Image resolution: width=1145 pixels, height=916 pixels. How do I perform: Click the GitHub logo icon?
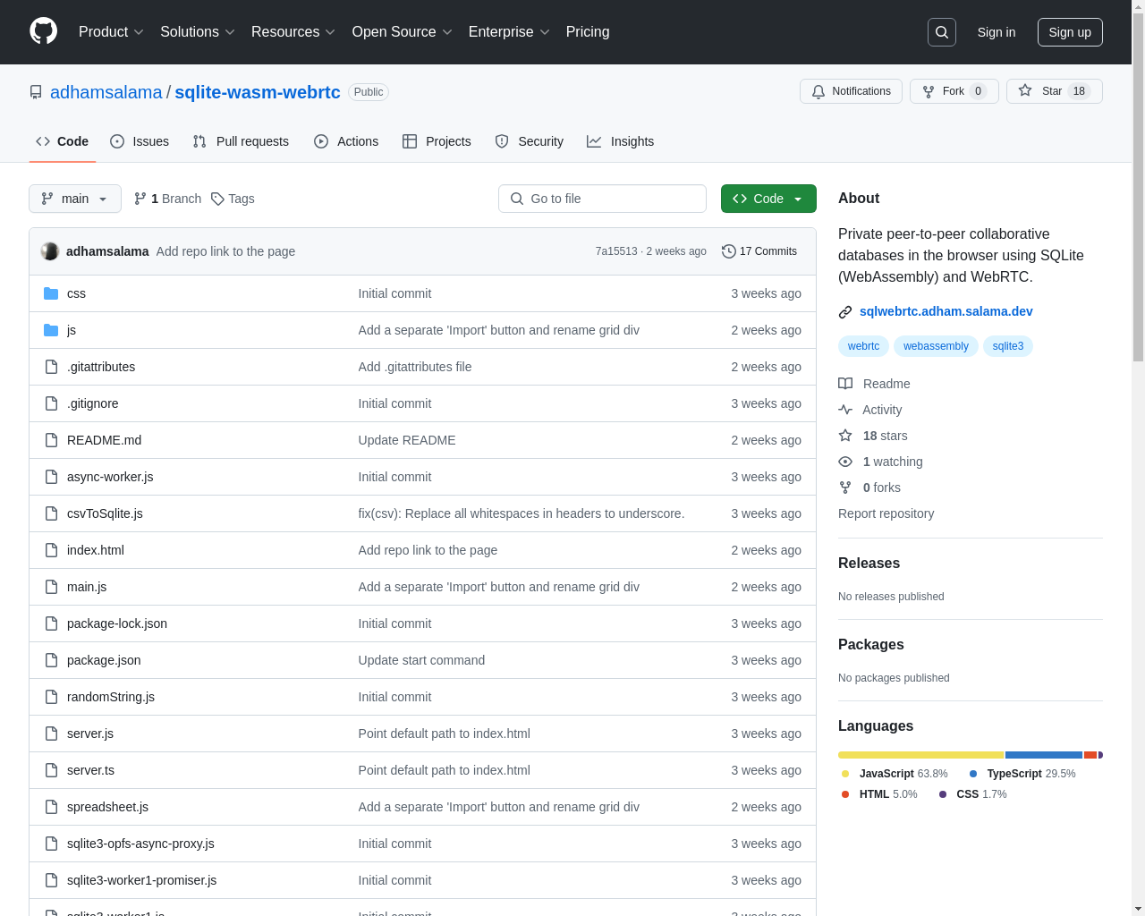[x=43, y=31]
